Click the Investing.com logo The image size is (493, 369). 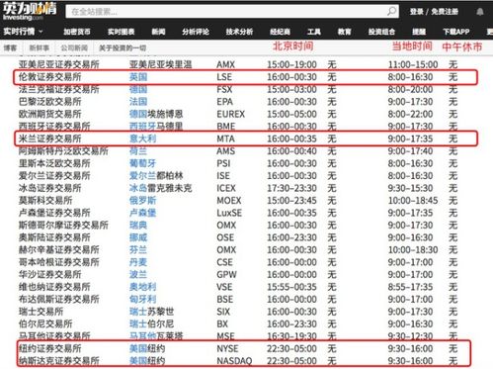point(30,11)
